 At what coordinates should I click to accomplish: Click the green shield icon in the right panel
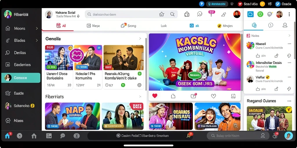click(x=260, y=14)
